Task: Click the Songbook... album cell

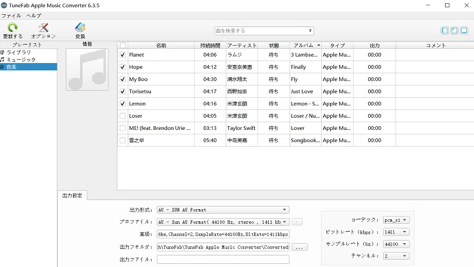Action: tap(305, 140)
